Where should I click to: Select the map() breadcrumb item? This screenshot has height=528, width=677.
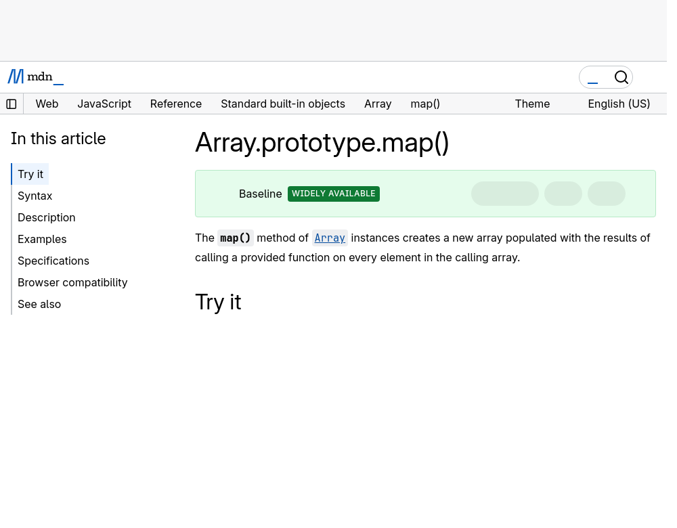point(425,104)
